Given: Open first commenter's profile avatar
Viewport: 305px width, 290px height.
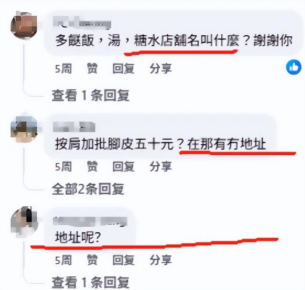Looking at the screenshot, I should click(24, 26).
